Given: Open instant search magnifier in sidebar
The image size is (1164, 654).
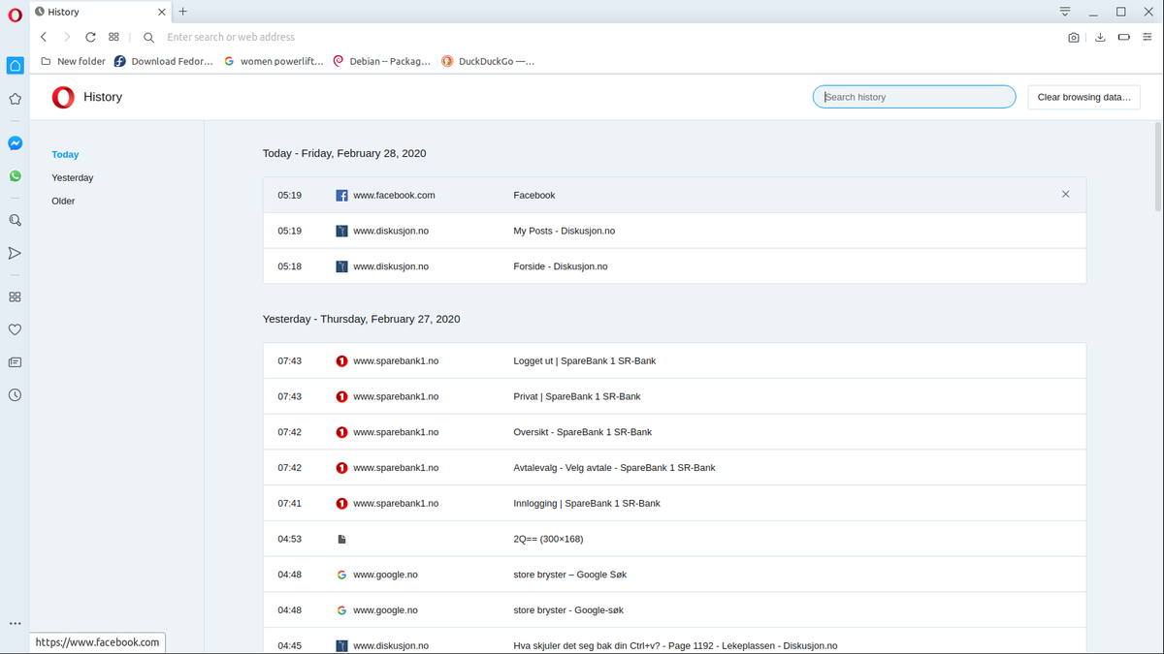Looking at the screenshot, I should pos(15,220).
